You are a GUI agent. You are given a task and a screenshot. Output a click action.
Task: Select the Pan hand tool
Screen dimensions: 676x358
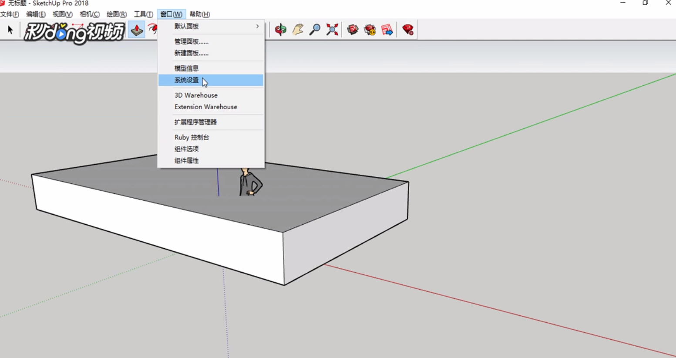pos(298,30)
